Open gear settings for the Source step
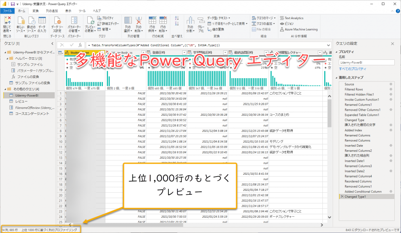The height and width of the screenshot is (233, 401). tap(390, 84)
